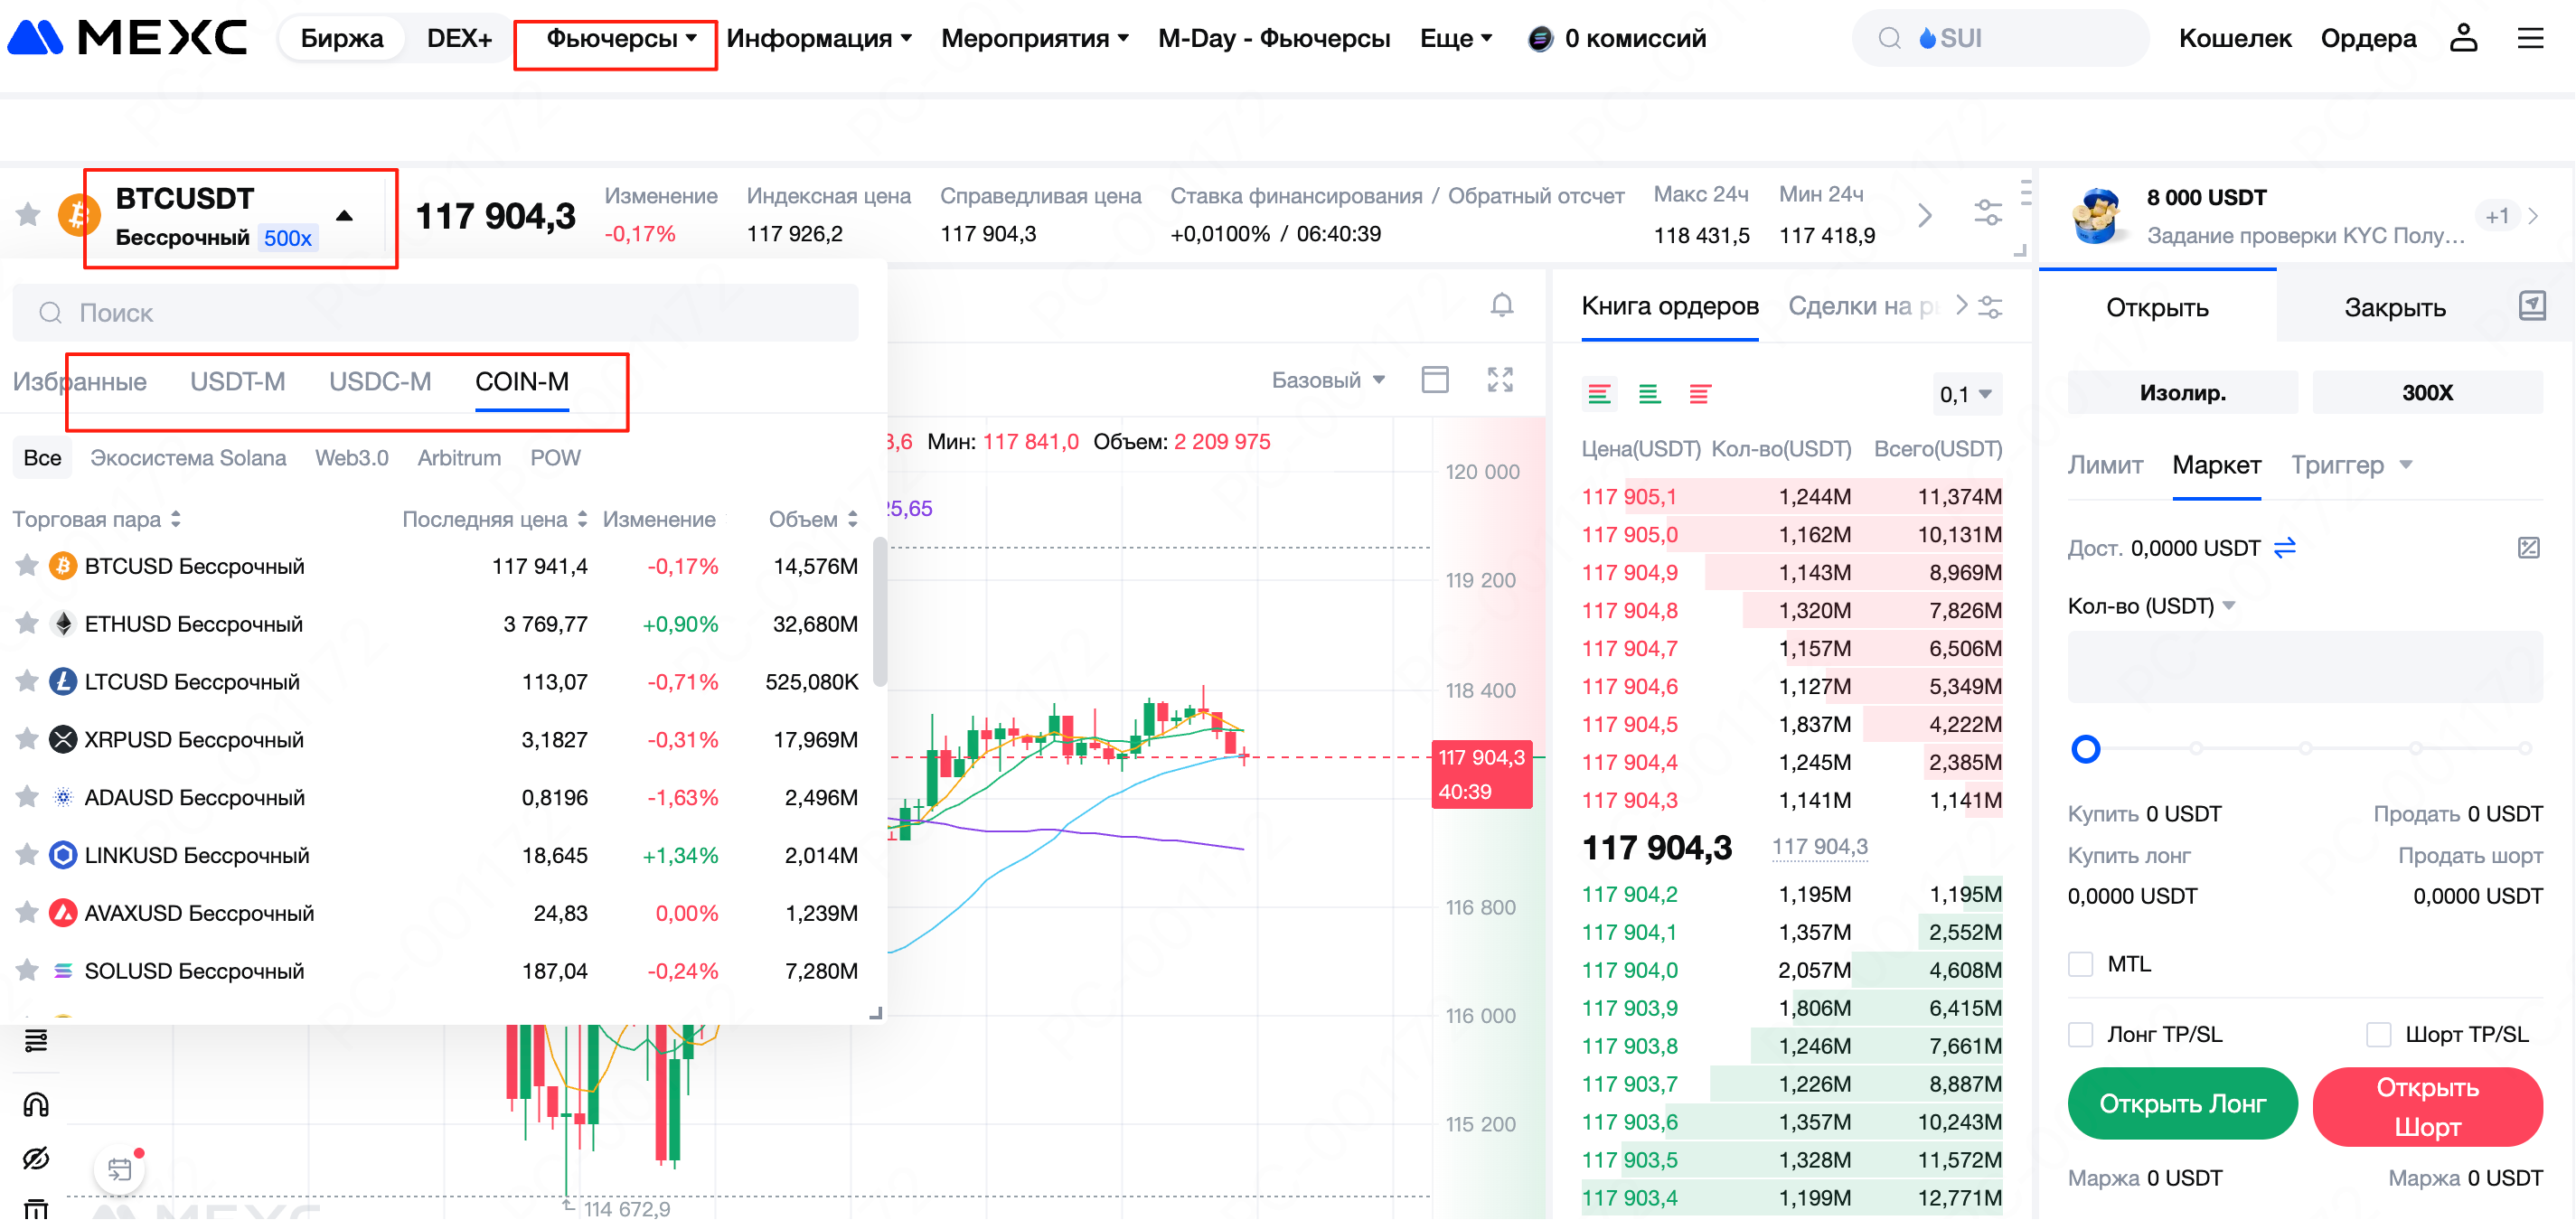Open the Кол-во (USDT) unit dropdown

pos(2151,606)
